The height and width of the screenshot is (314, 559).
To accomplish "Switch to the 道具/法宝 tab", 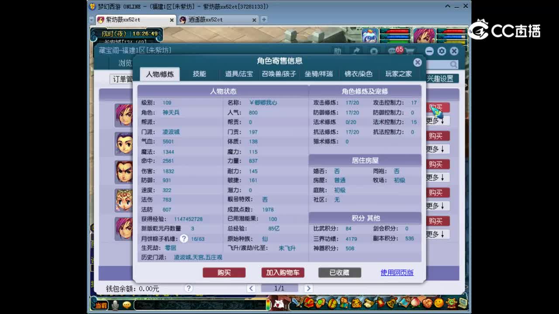I will click(239, 74).
